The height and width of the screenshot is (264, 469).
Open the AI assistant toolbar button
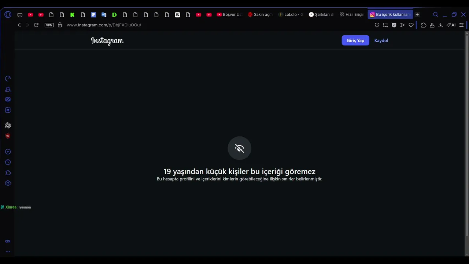pos(451,25)
